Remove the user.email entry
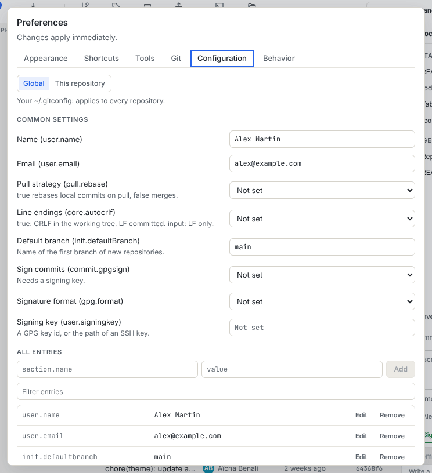This screenshot has height=473, width=432. (392, 436)
